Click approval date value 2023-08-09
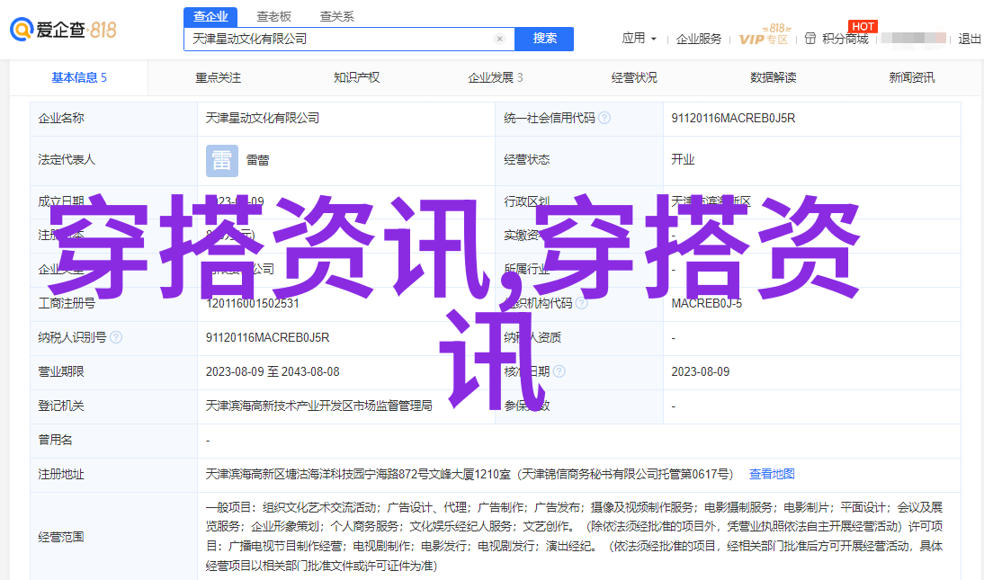This screenshot has height=580, width=984. point(701,371)
